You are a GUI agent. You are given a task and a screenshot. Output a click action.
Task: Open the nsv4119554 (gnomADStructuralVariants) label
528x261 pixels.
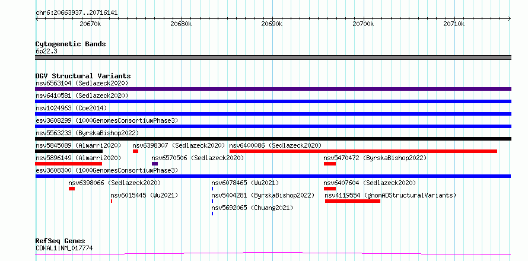click(x=390, y=195)
